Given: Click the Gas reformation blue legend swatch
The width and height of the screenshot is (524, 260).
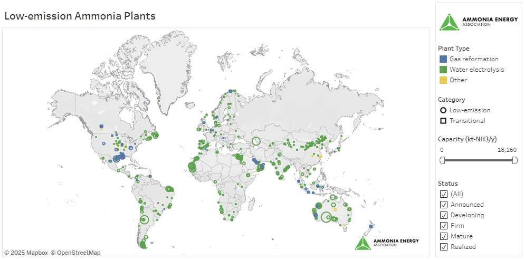Looking at the screenshot, I should 443,59.
